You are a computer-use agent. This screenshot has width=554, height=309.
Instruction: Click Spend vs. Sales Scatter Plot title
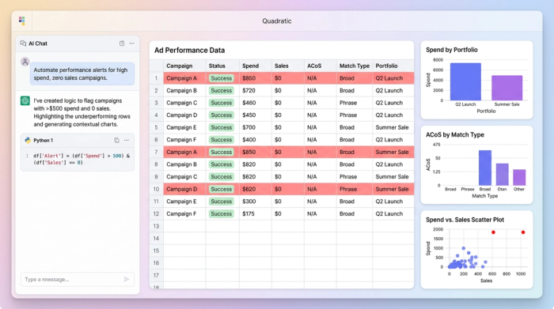coord(465,220)
